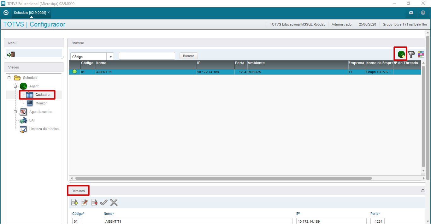
Task: Collapse the Schedule tree node
Action: pyautogui.click(x=9, y=78)
